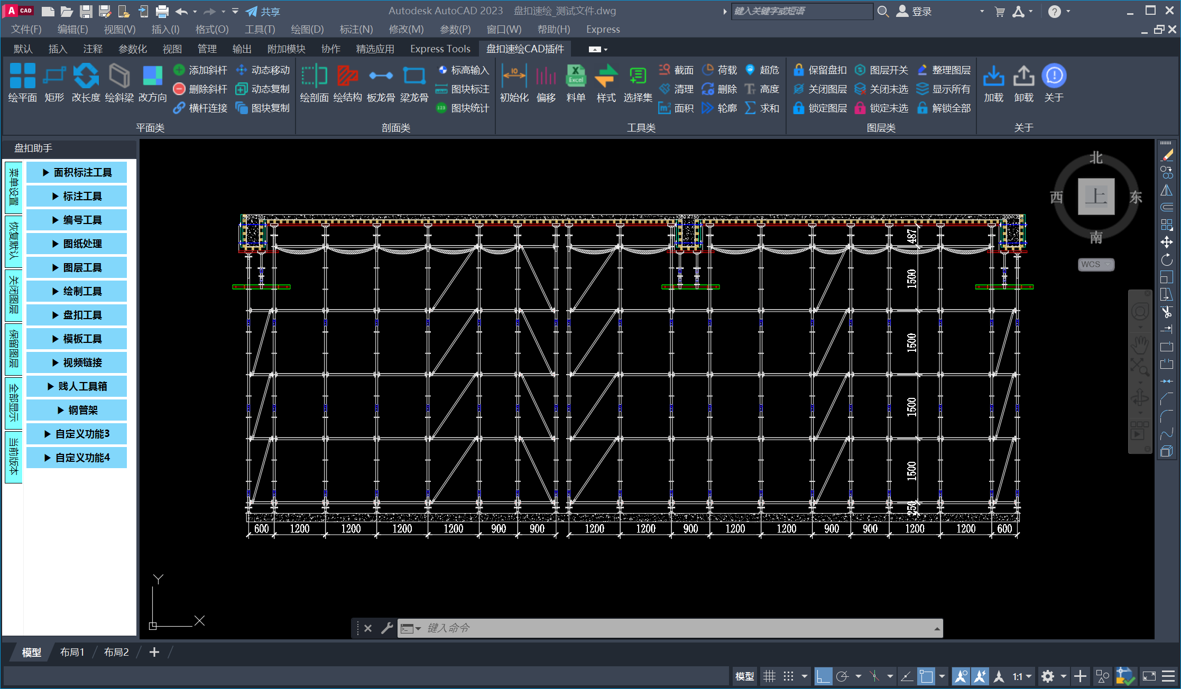The width and height of the screenshot is (1181, 689).
Task: Toggle clean screen mode in status bar
Action: pos(1149,676)
